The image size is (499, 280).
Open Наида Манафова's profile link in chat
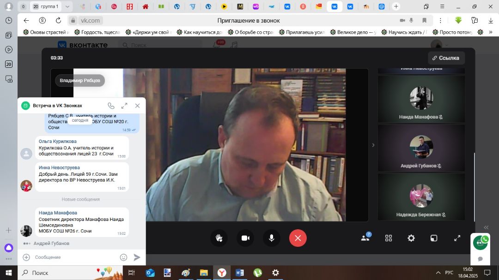[x=58, y=213]
